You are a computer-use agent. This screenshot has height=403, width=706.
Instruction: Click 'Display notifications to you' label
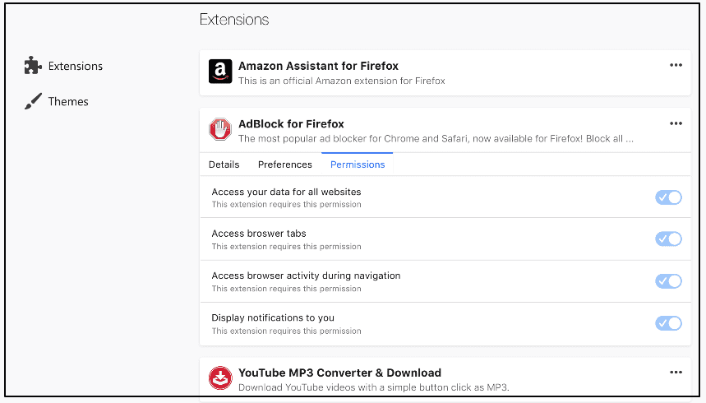pos(273,317)
